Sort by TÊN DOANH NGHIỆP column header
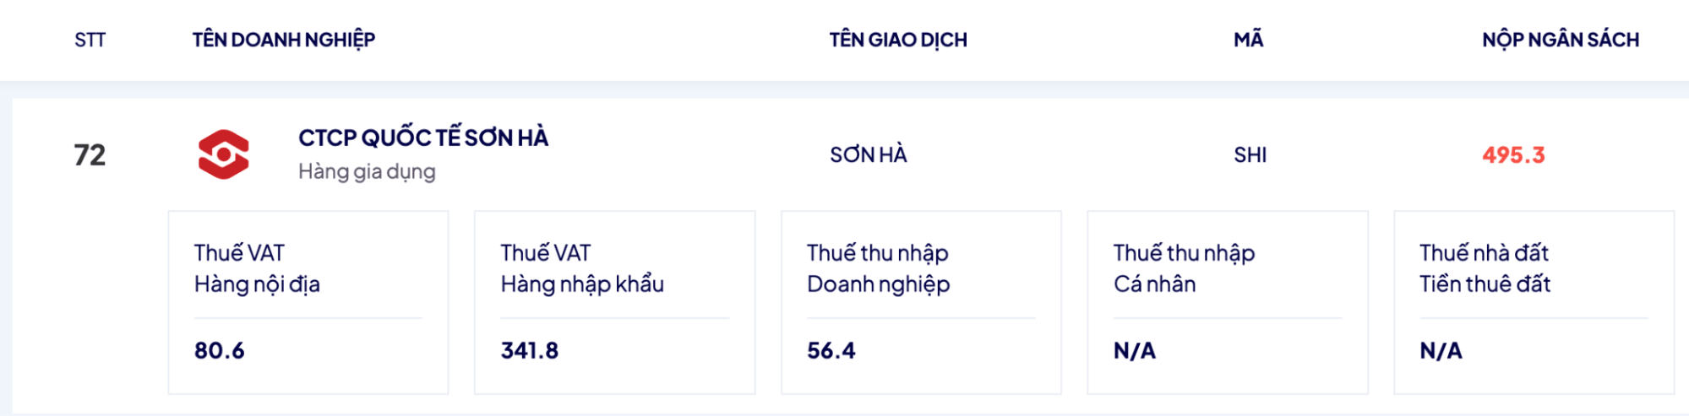1689x416 pixels. coord(284,40)
